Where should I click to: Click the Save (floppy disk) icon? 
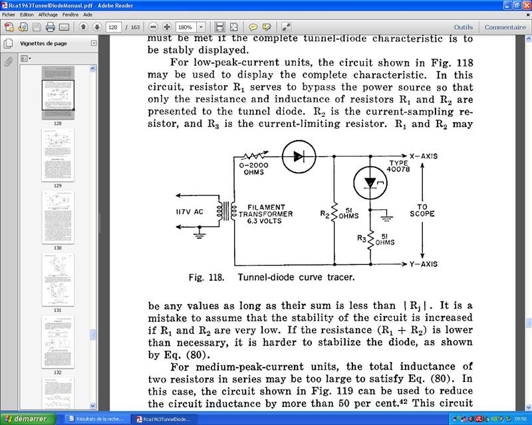(37, 27)
